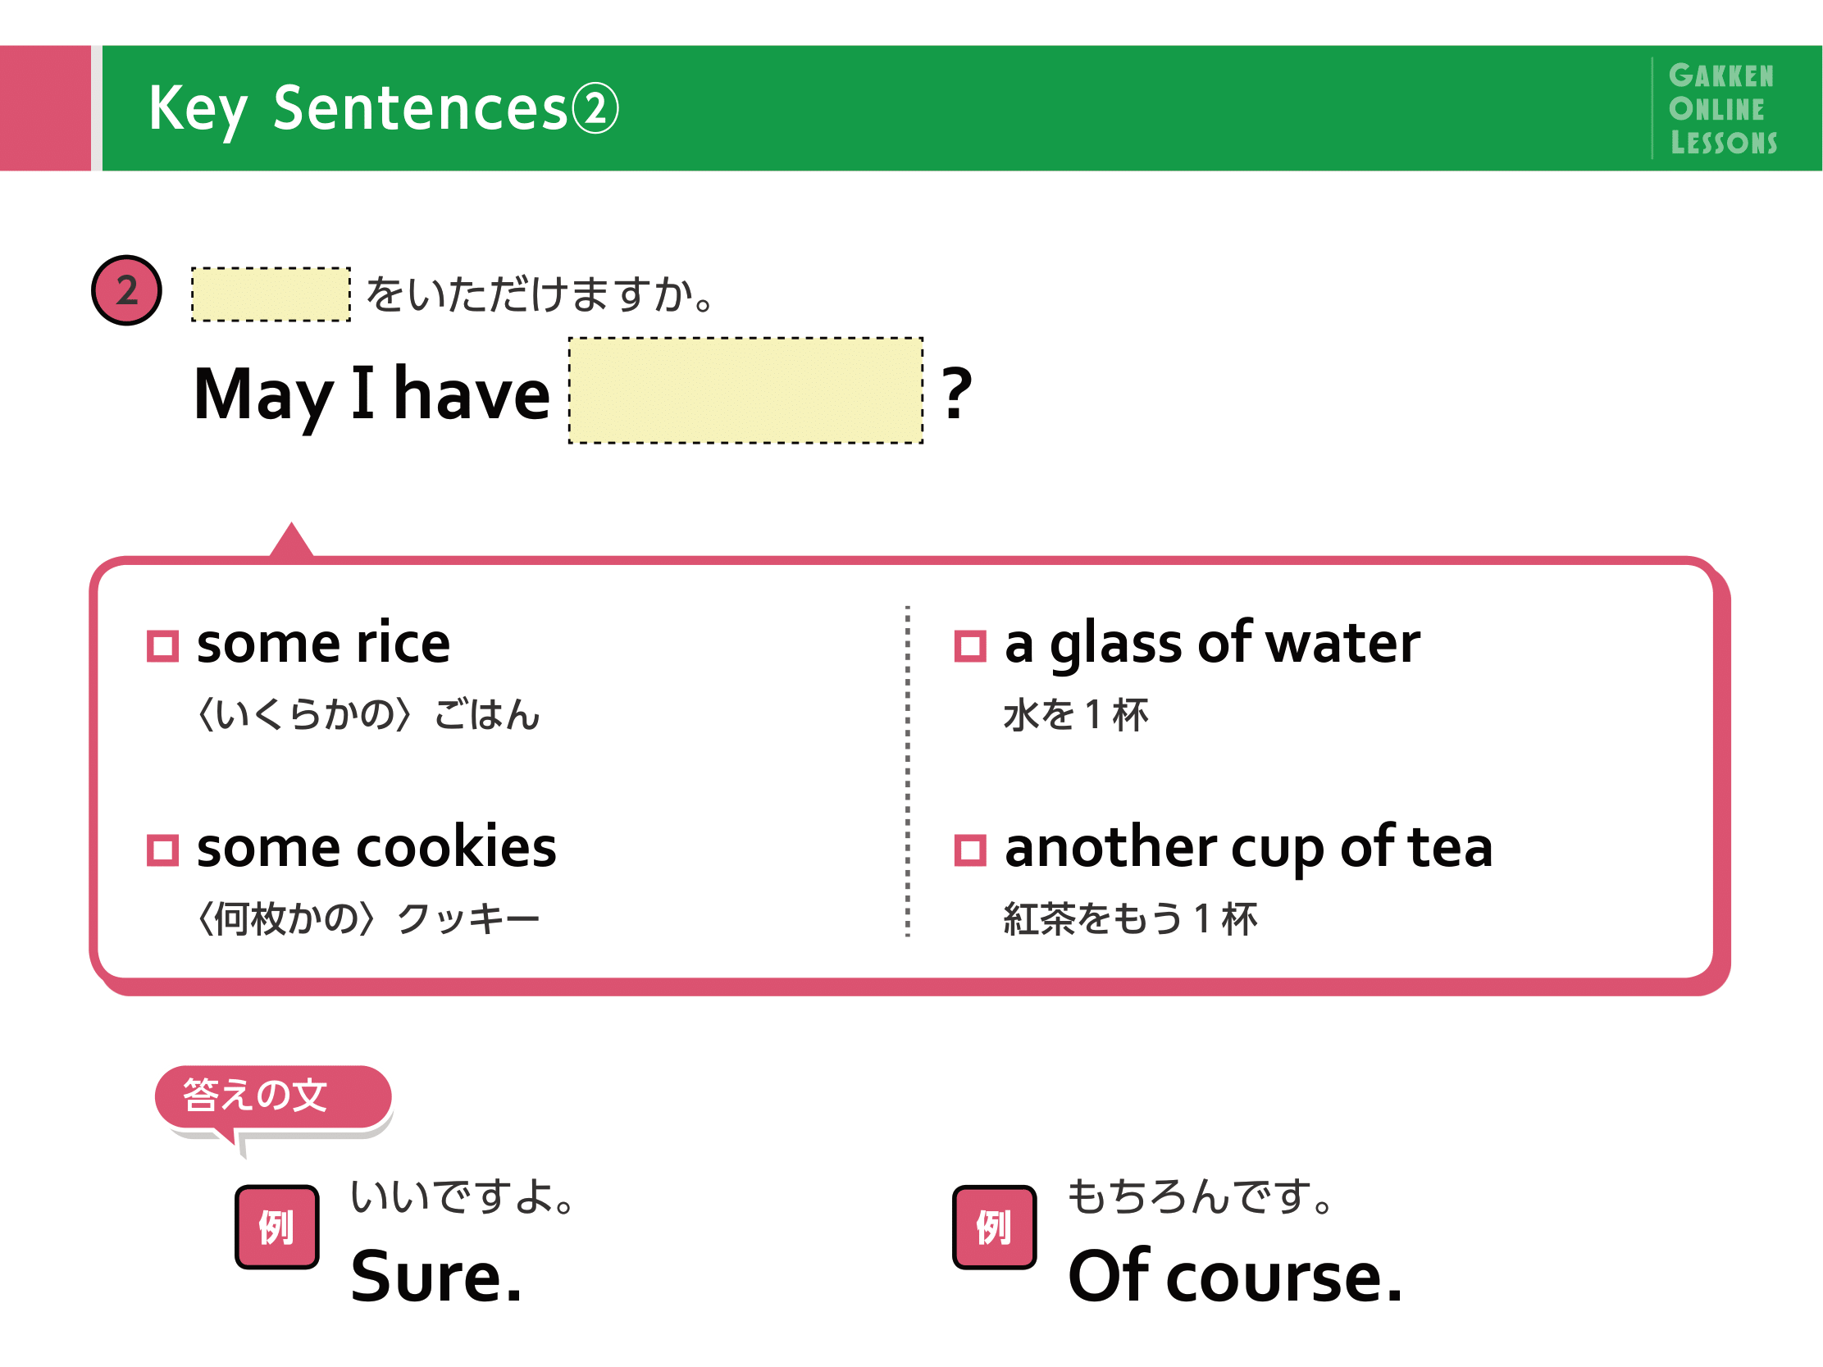Check the box next to another cup of tea

coord(970,850)
